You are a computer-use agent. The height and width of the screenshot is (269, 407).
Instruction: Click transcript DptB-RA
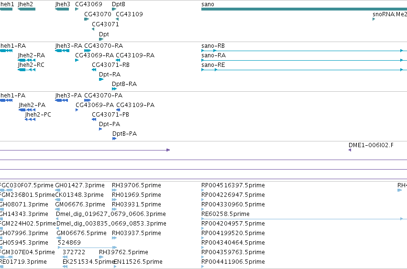click(124, 84)
